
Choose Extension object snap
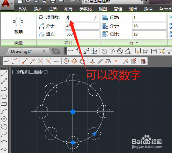pos(56,61)
